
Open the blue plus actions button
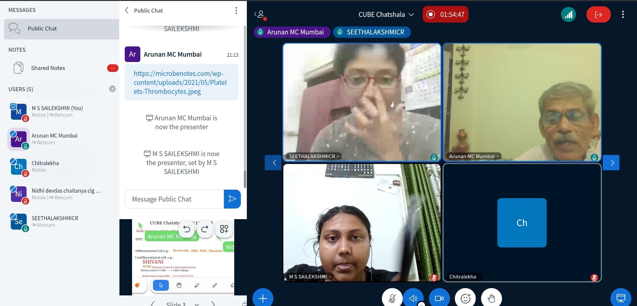click(x=263, y=298)
